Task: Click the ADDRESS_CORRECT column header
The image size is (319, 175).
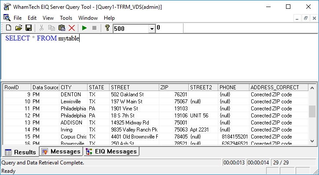Action: (279, 87)
